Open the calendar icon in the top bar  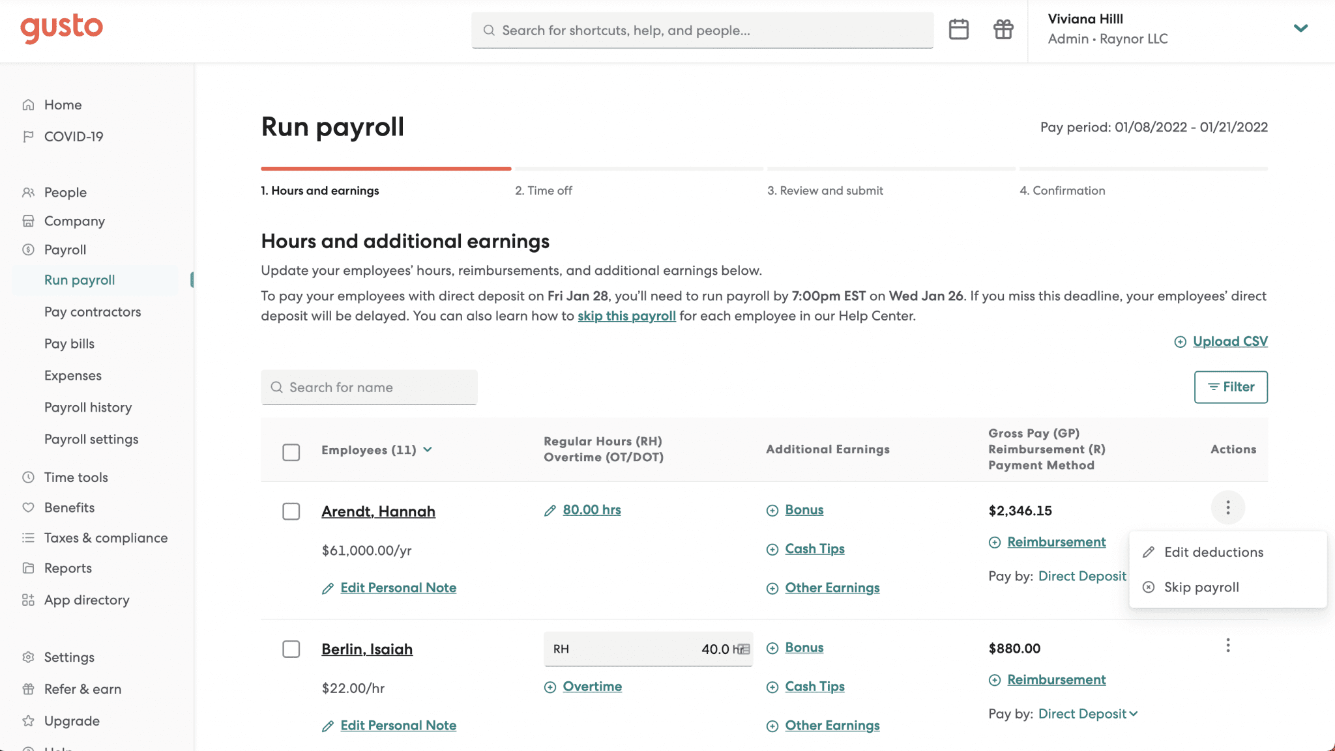(x=959, y=29)
